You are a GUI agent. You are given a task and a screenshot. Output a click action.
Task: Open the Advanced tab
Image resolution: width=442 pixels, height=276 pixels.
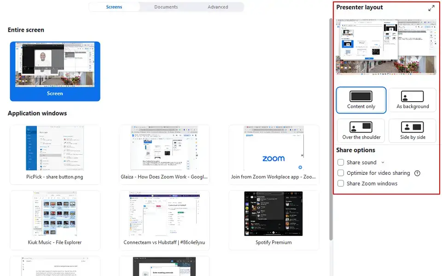218,7
